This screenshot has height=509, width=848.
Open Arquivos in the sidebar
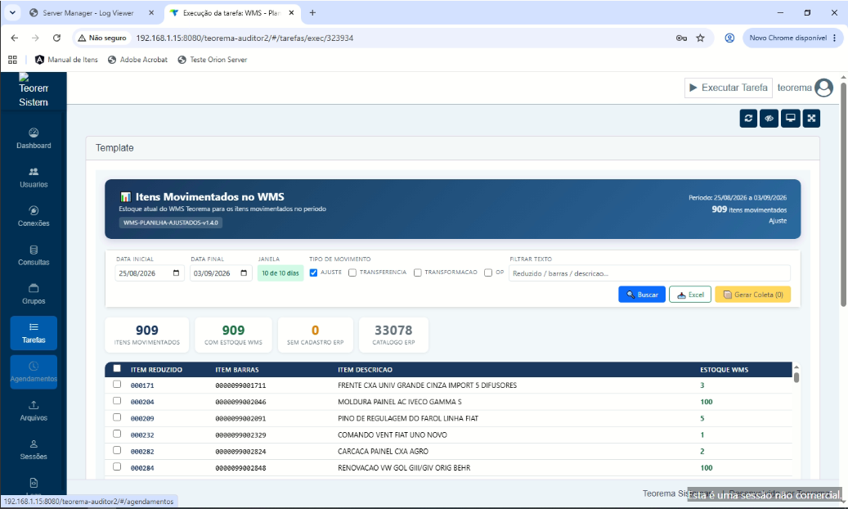(34, 411)
